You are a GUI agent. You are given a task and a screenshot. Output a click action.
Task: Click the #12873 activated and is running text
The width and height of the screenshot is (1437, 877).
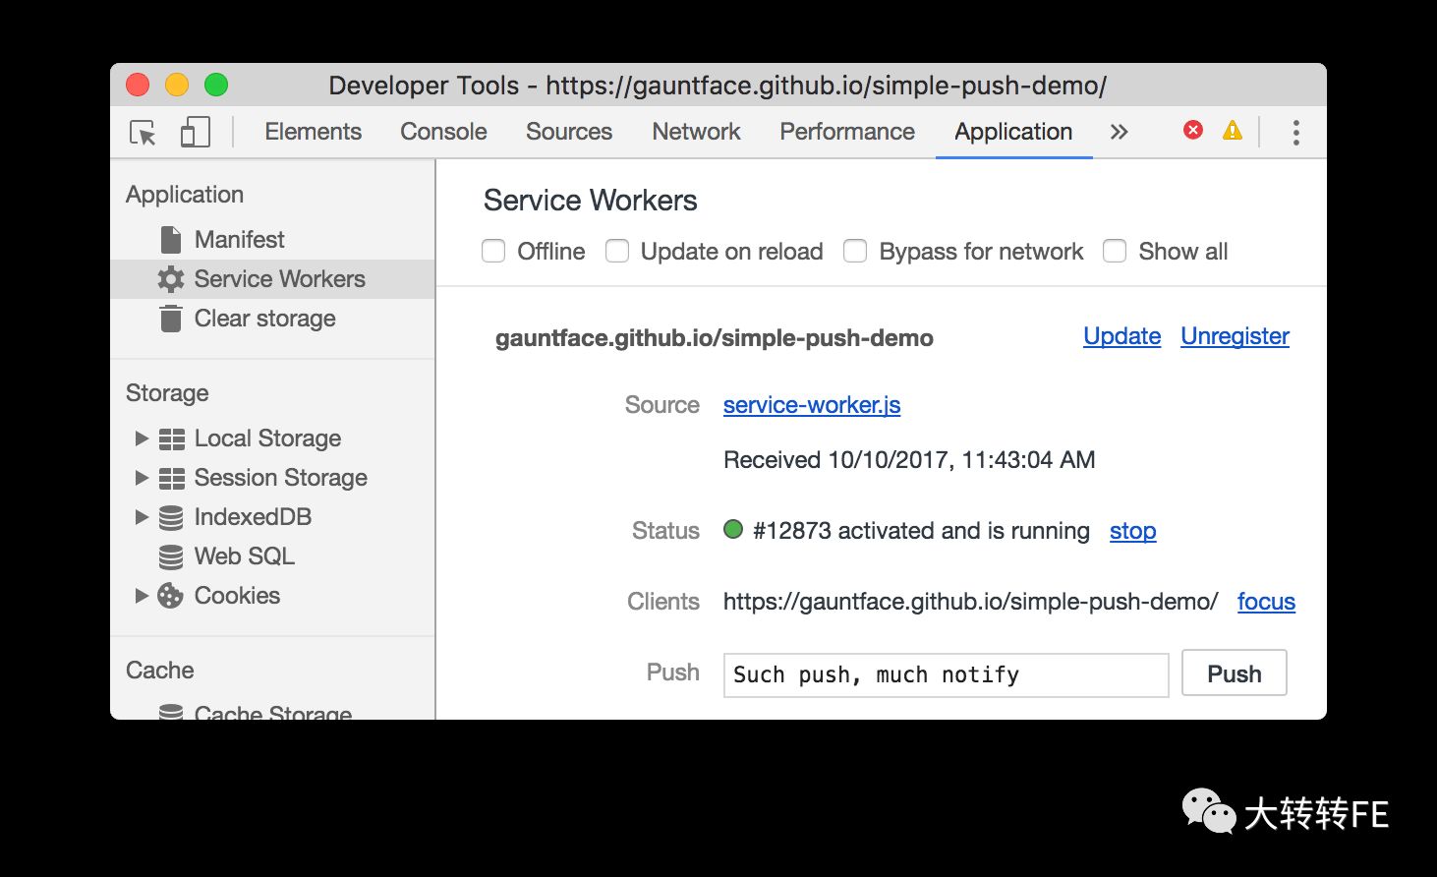[921, 531]
